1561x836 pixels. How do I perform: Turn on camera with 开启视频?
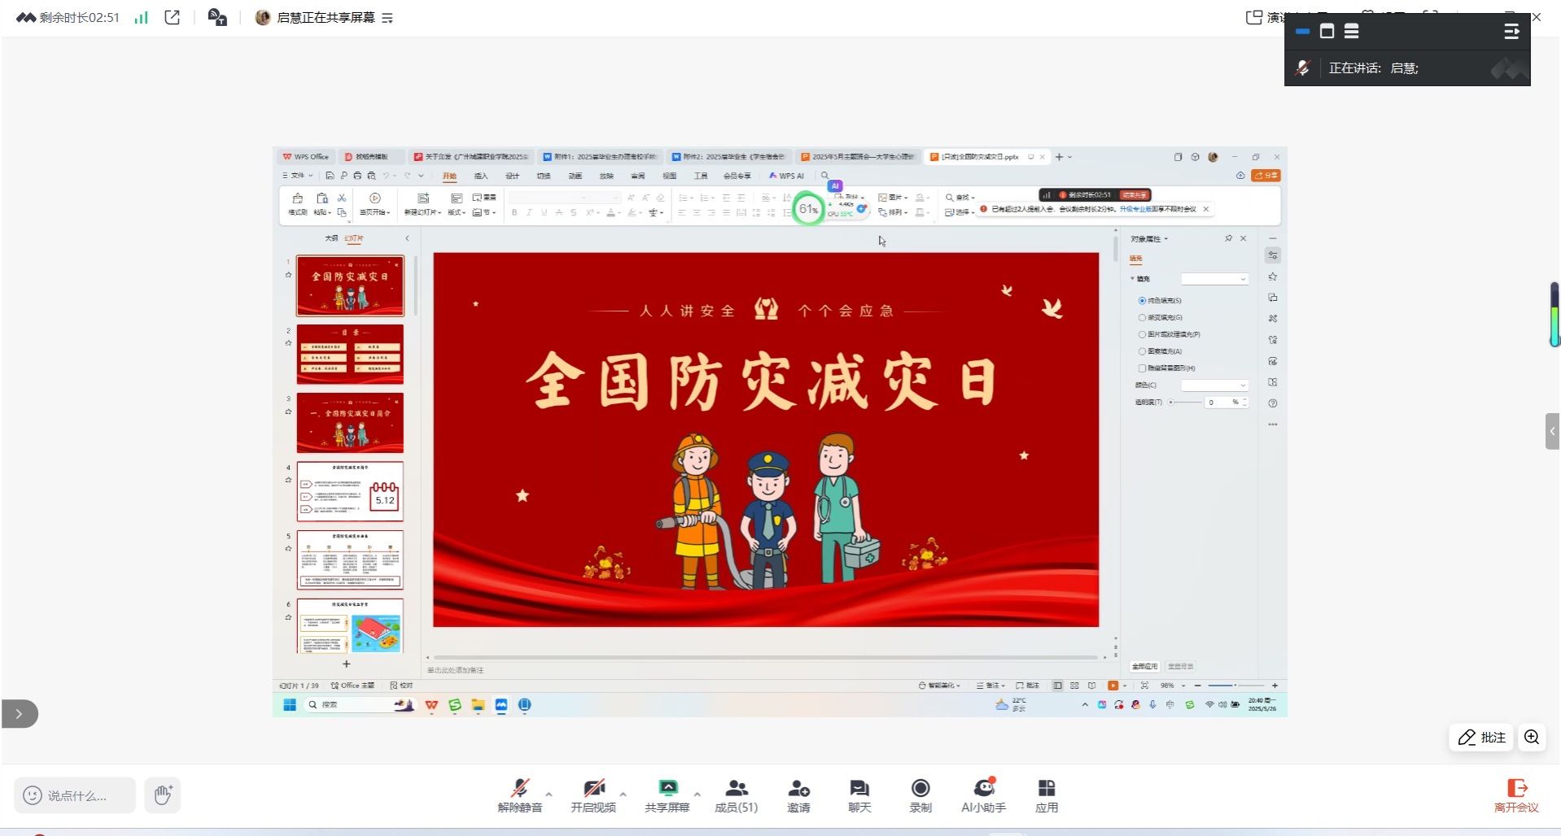click(593, 795)
